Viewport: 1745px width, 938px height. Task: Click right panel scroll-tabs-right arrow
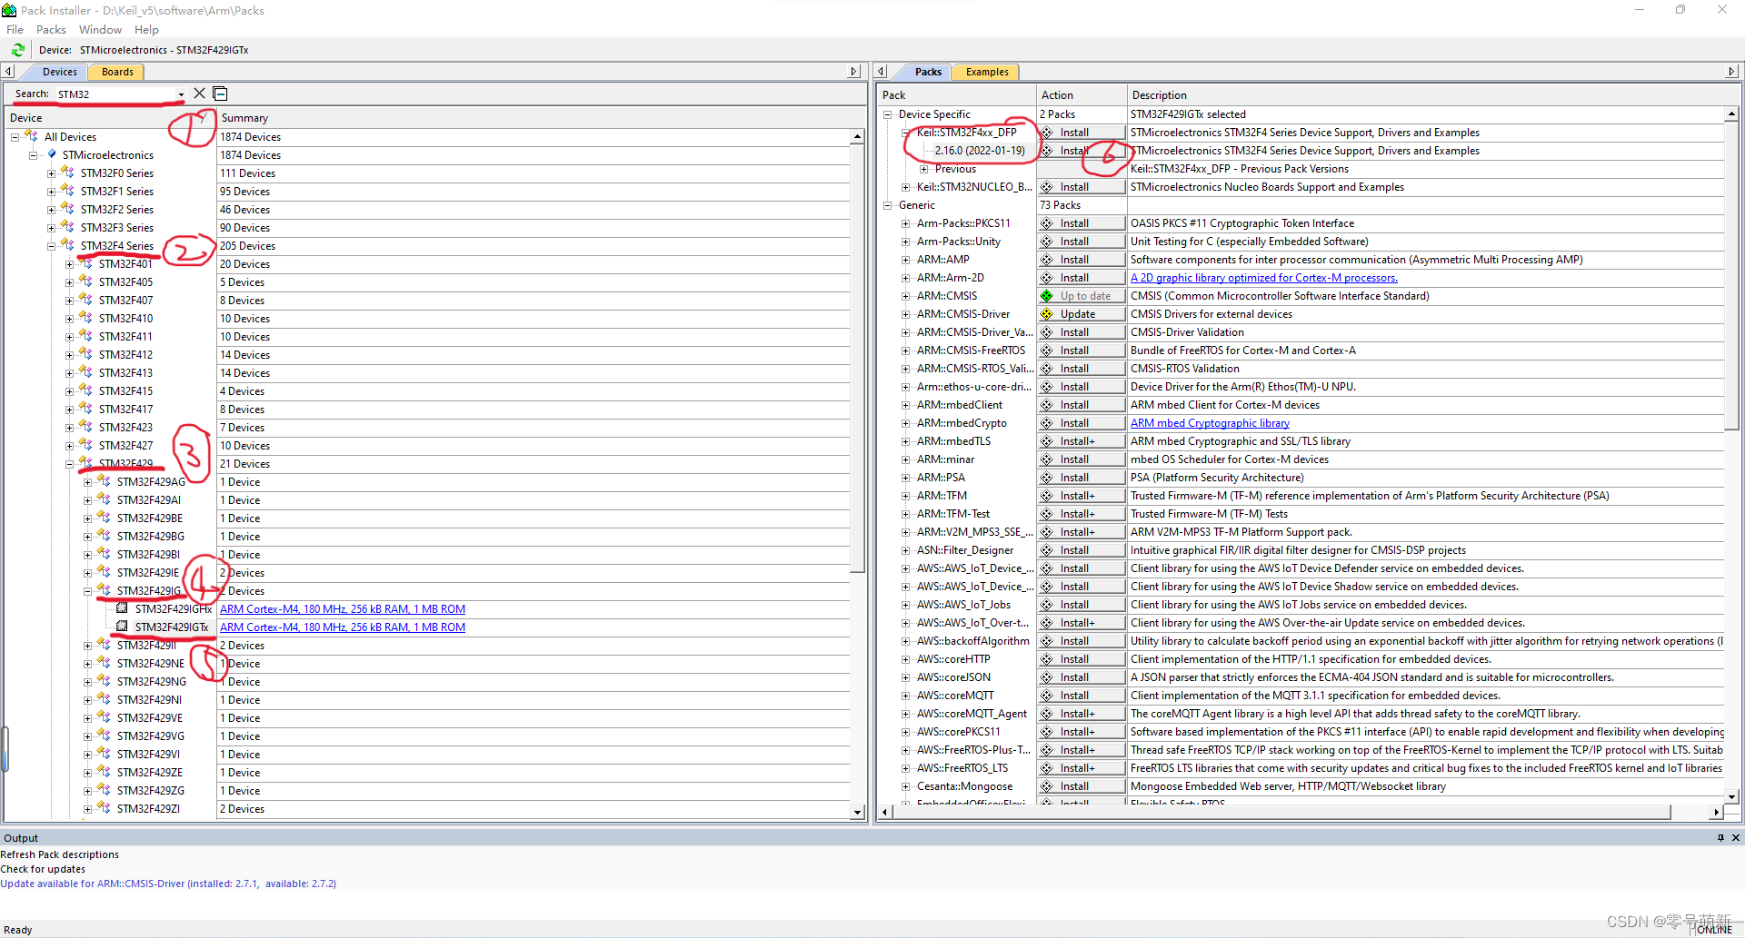point(1730,72)
